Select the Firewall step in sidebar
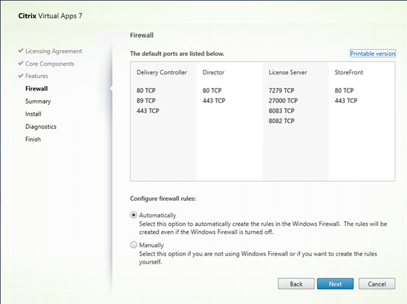 tap(37, 89)
